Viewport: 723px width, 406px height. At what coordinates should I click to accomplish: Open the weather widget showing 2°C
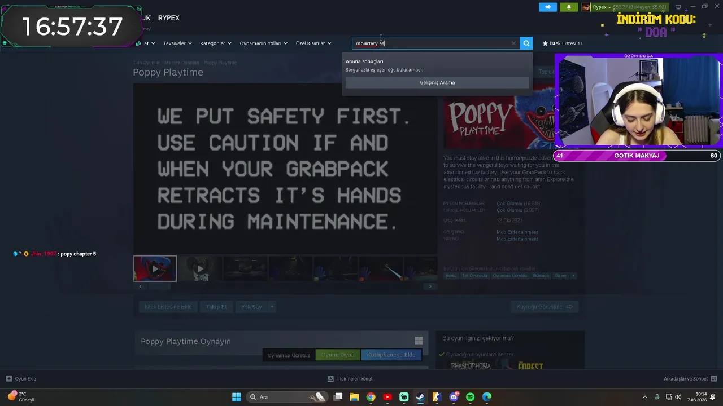pyautogui.click(x=21, y=397)
